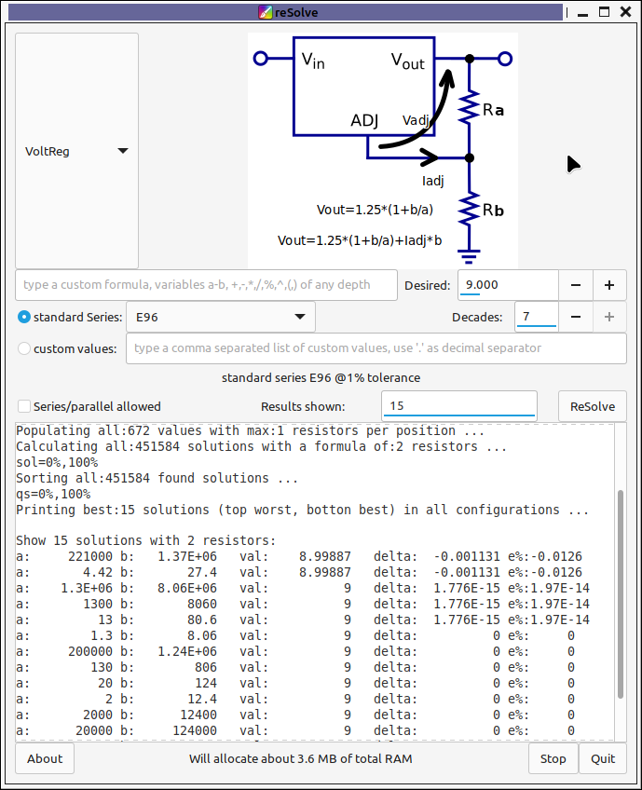Viewport: 642px width, 790px height.
Task: Decrease the Desired value with minus button
Action: (576, 285)
